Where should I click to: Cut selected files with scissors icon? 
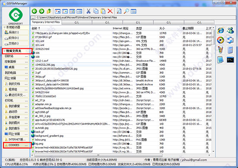(x=88, y=11)
